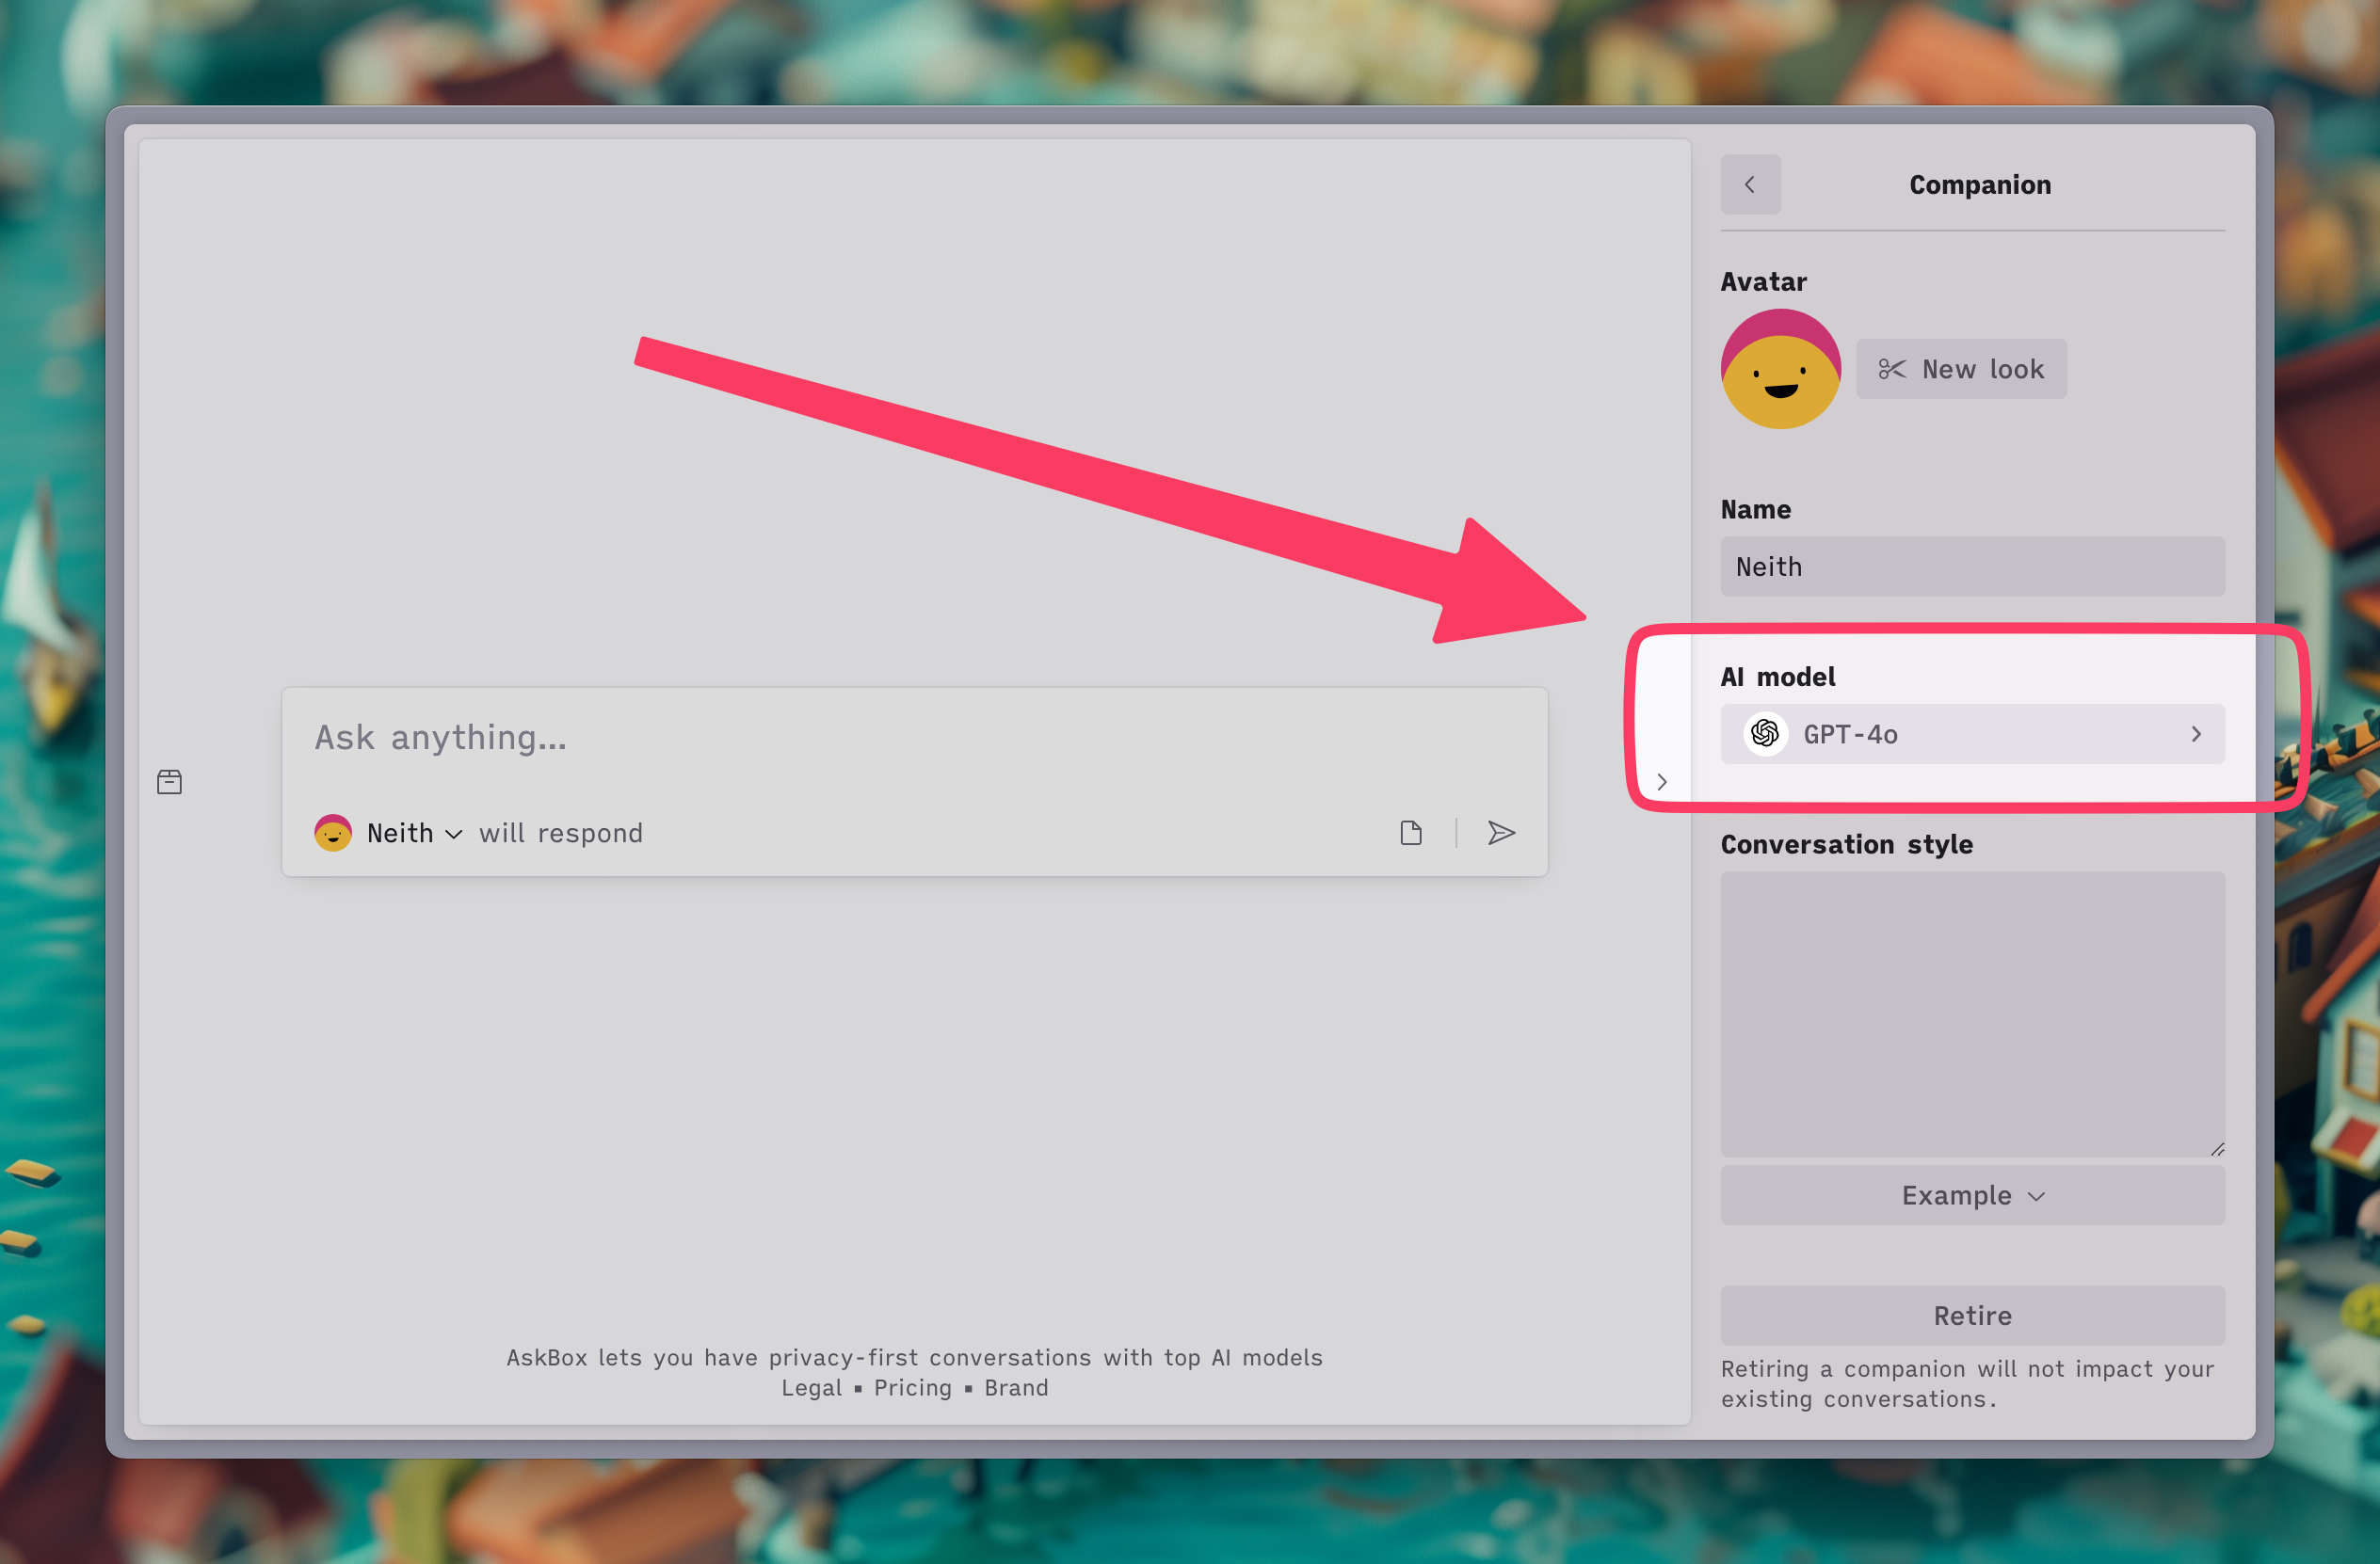Click the attach file document icon
The width and height of the screenshot is (2380, 1564).
[1411, 833]
